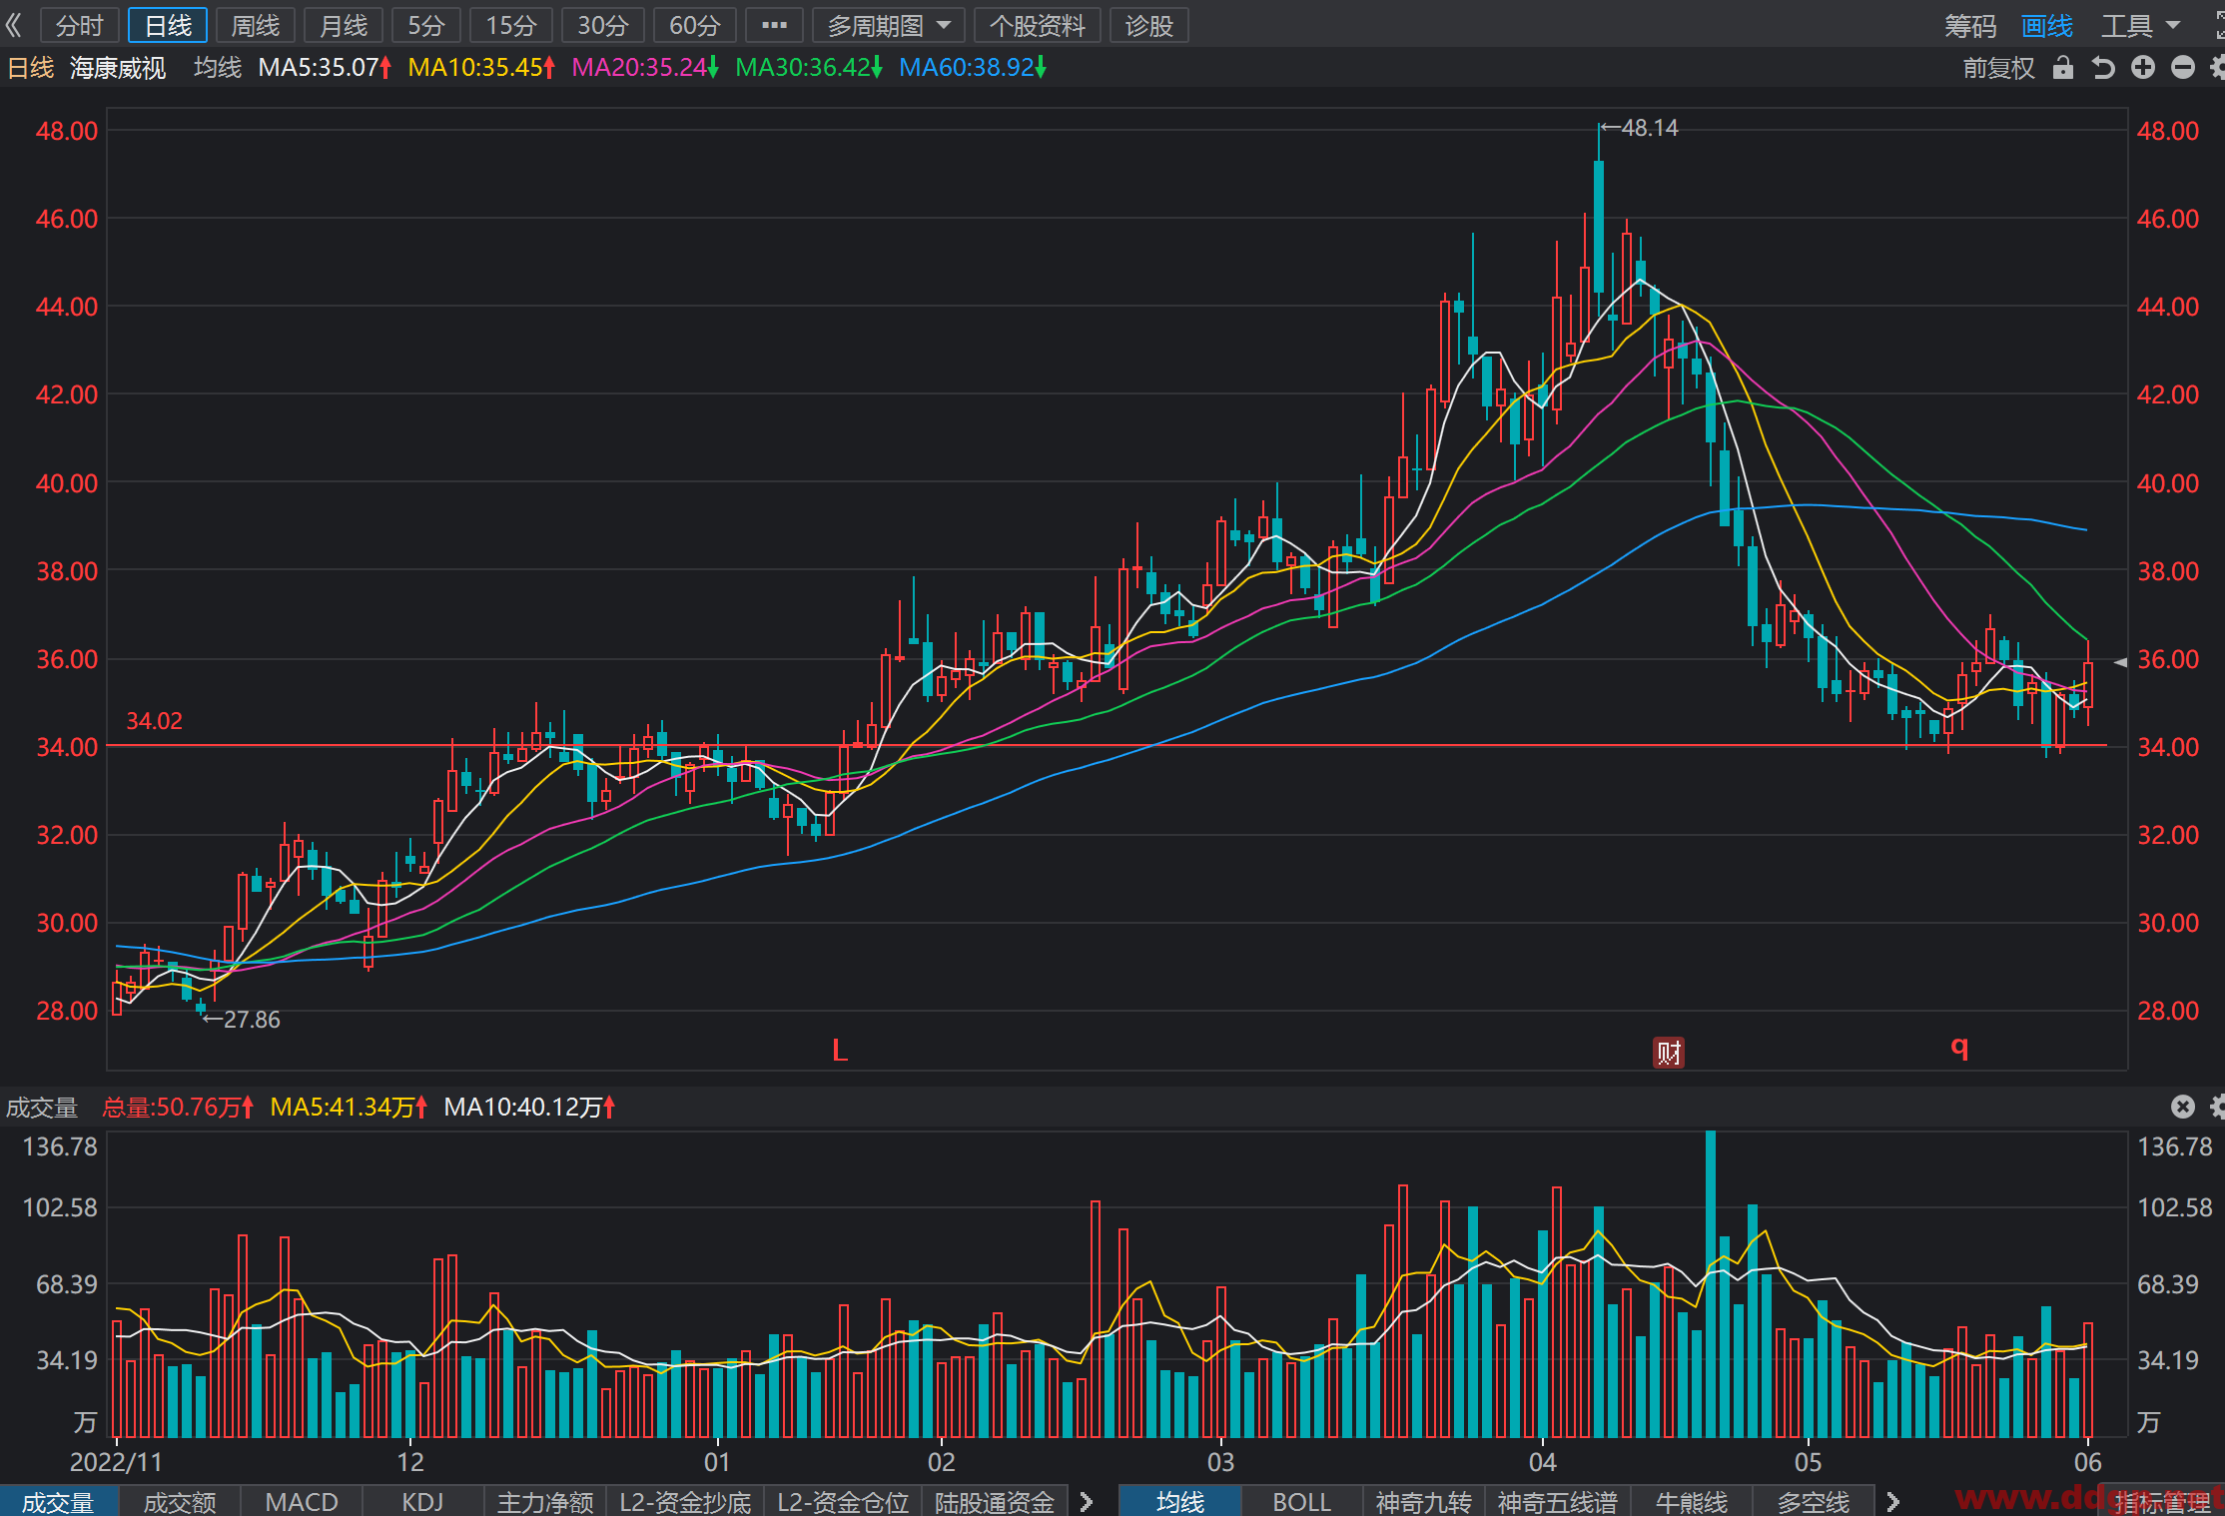Switch to the 周线 weekly tab
This screenshot has height=1516, width=2225.
[256, 25]
